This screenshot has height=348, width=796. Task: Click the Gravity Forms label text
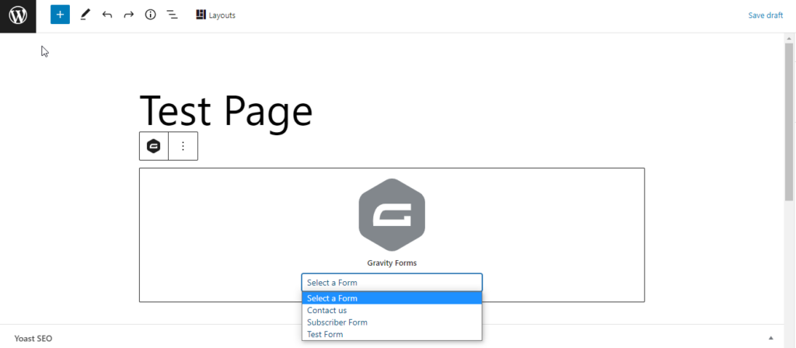click(x=392, y=263)
